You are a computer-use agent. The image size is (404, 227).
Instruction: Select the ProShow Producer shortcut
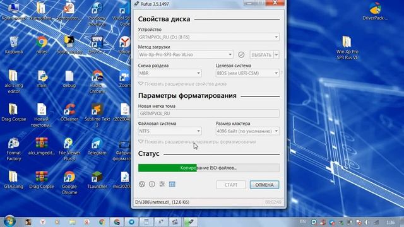tap(97, 14)
